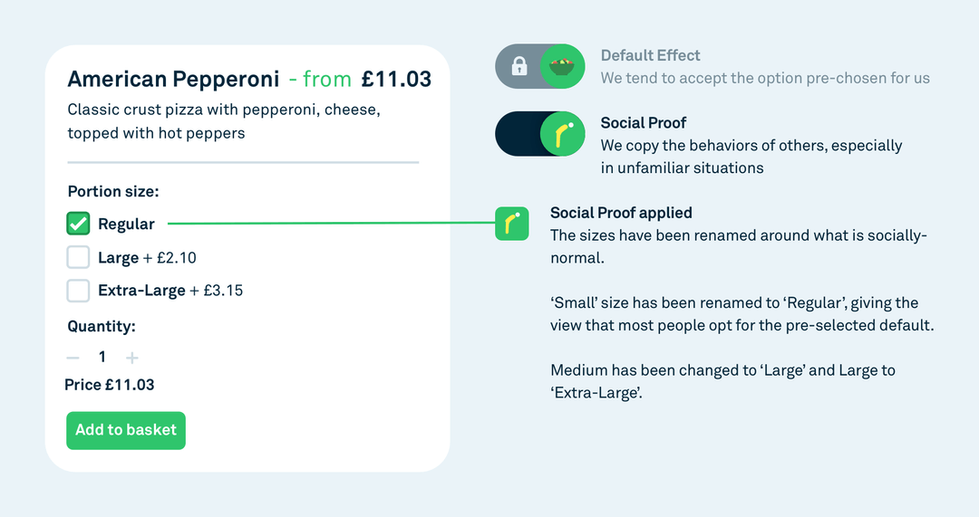The height and width of the screenshot is (517, 979).
Task: Toggle the Social Proof switch
Action: [540, 135]
